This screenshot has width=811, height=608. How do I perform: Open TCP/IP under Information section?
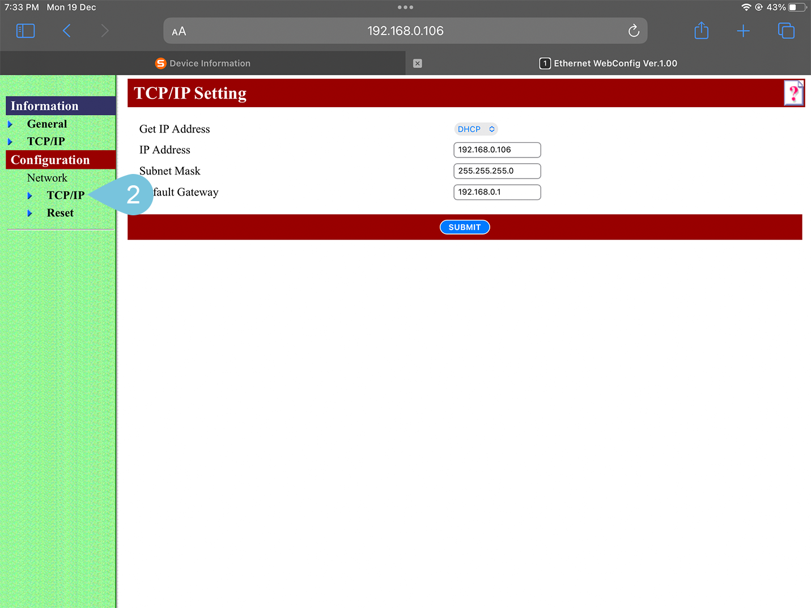click(x=46, y=141)
